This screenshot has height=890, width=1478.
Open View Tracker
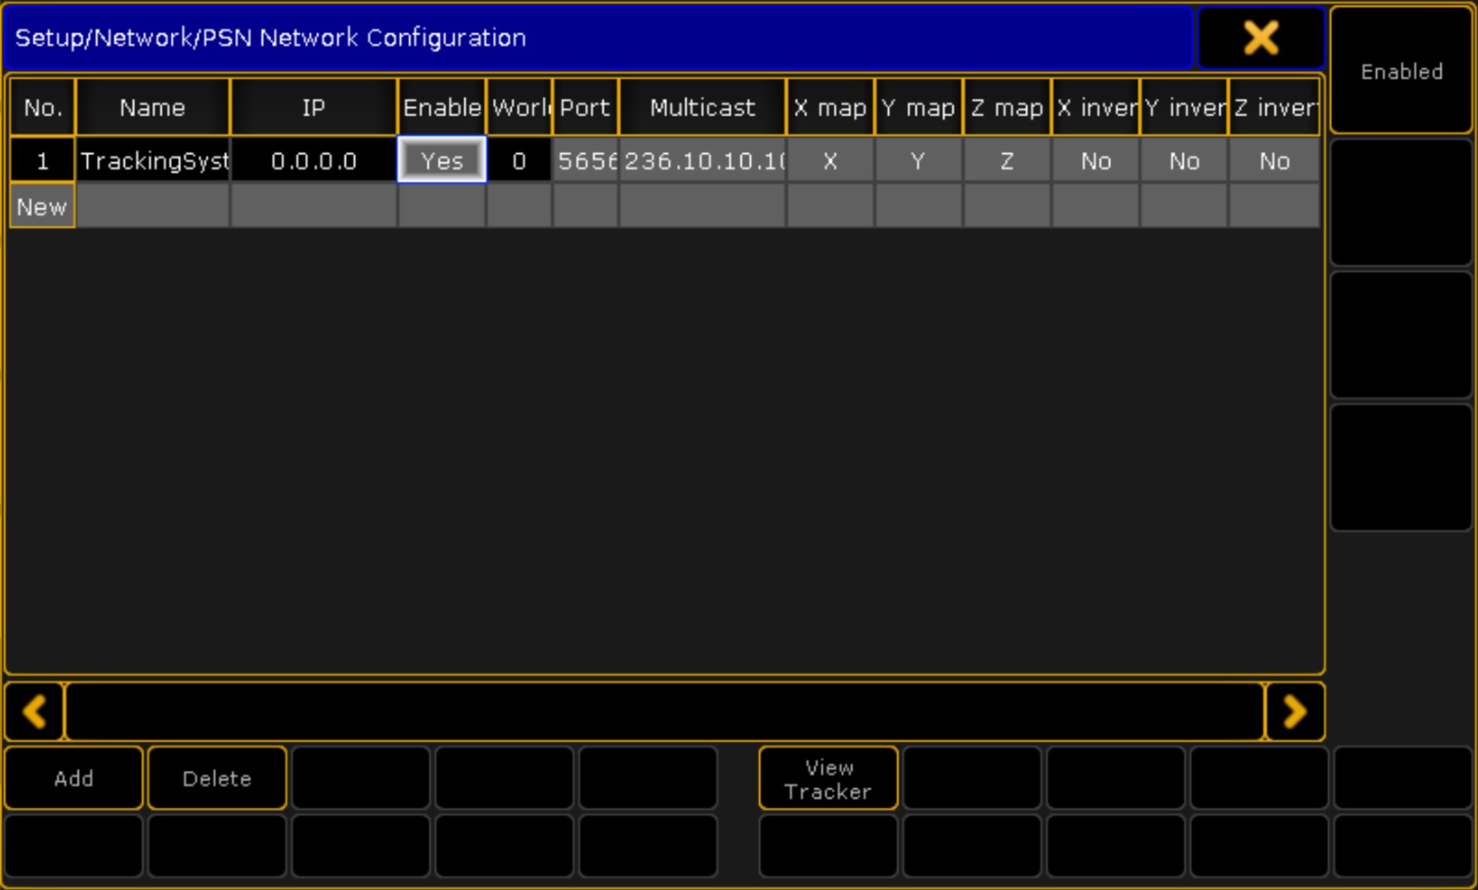[828, 779]
